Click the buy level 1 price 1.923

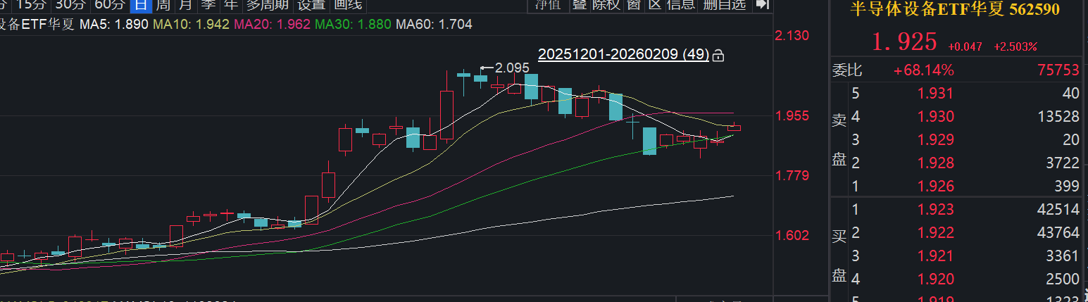point(935,209)
